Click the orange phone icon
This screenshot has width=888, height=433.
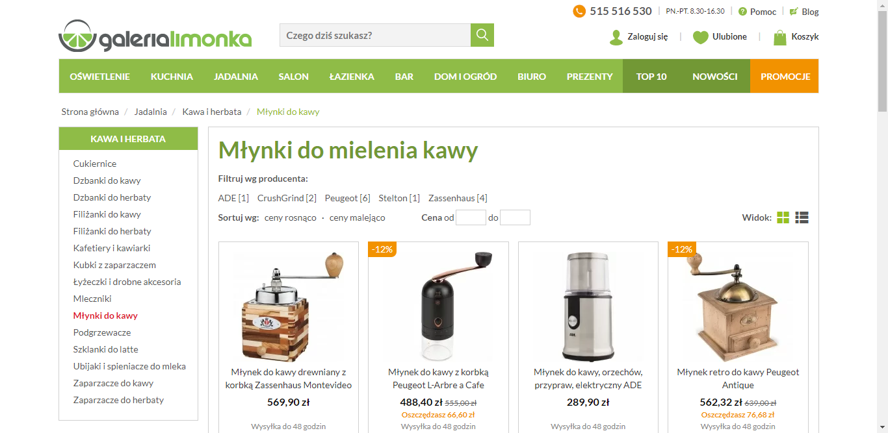pyautogui.click(x=579, y=11)
